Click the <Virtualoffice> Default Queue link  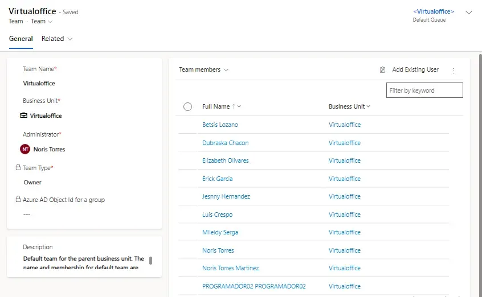434,11
